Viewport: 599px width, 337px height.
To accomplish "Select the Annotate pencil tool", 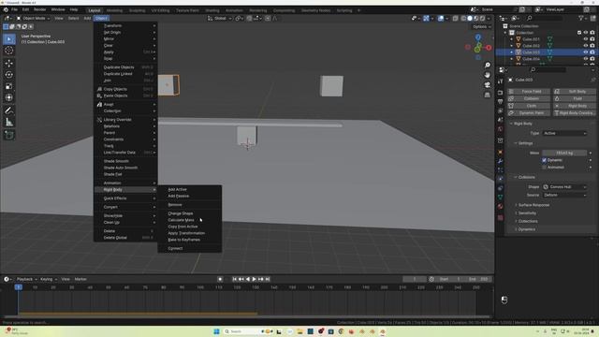I will coord(9,110).
